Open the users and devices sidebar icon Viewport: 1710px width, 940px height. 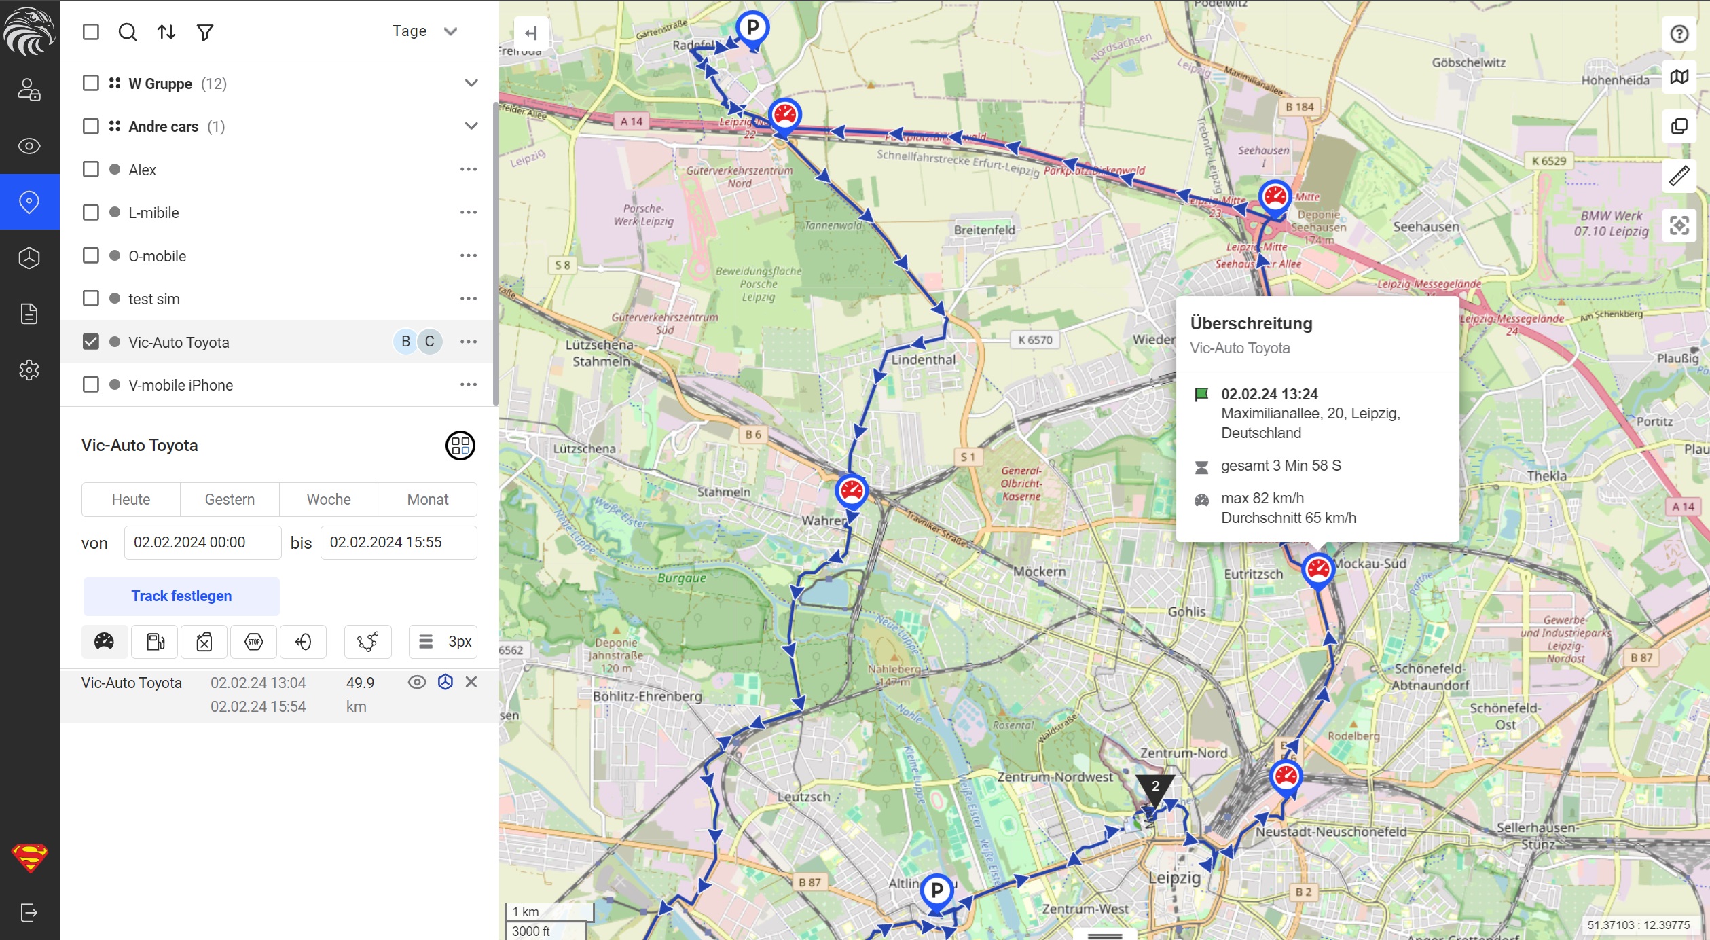pyautogui.click(x=29, y=90)
